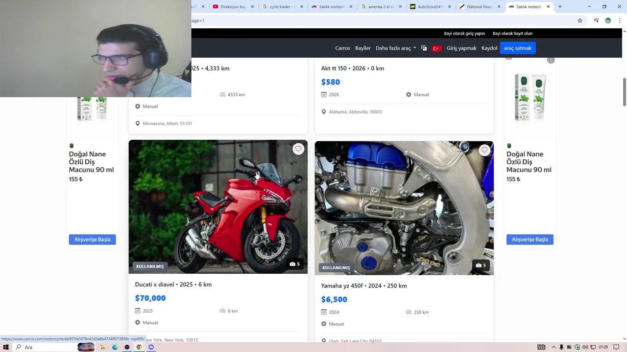Close the Direksiyon YouTube tab
Image resolution: width=627 pixels, height=352 pixels.
point(253,7)
